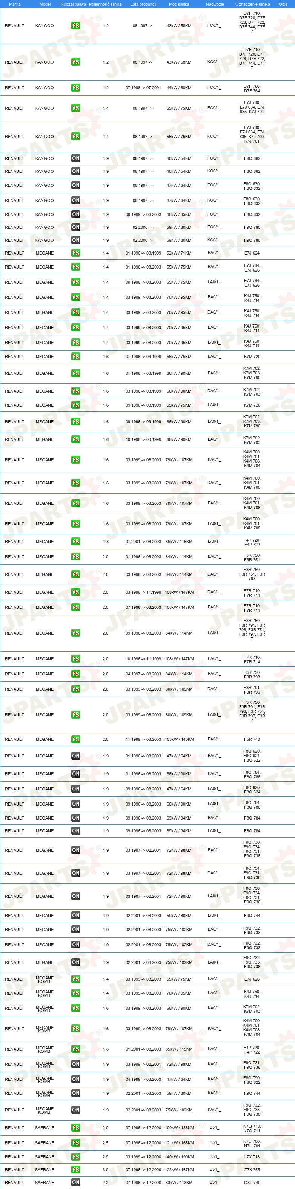This screenshot has width=295, height=1189.
Task: Click the Lata produkcji column header
Action: pyautogui.click(x=143, y=4)
